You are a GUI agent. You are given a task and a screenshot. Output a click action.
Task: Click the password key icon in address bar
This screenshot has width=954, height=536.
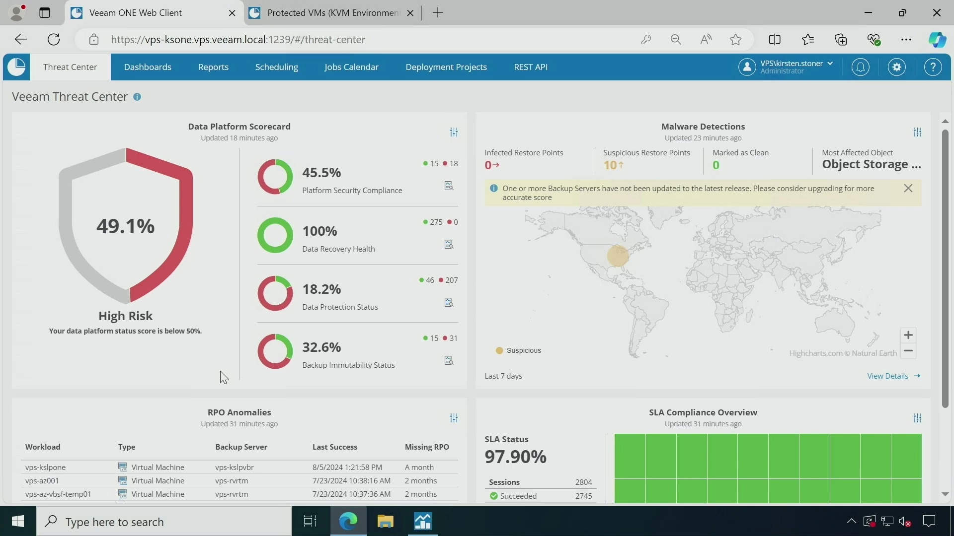(x=646, y=40)
